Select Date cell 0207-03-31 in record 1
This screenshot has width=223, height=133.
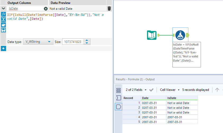[154, 103]
